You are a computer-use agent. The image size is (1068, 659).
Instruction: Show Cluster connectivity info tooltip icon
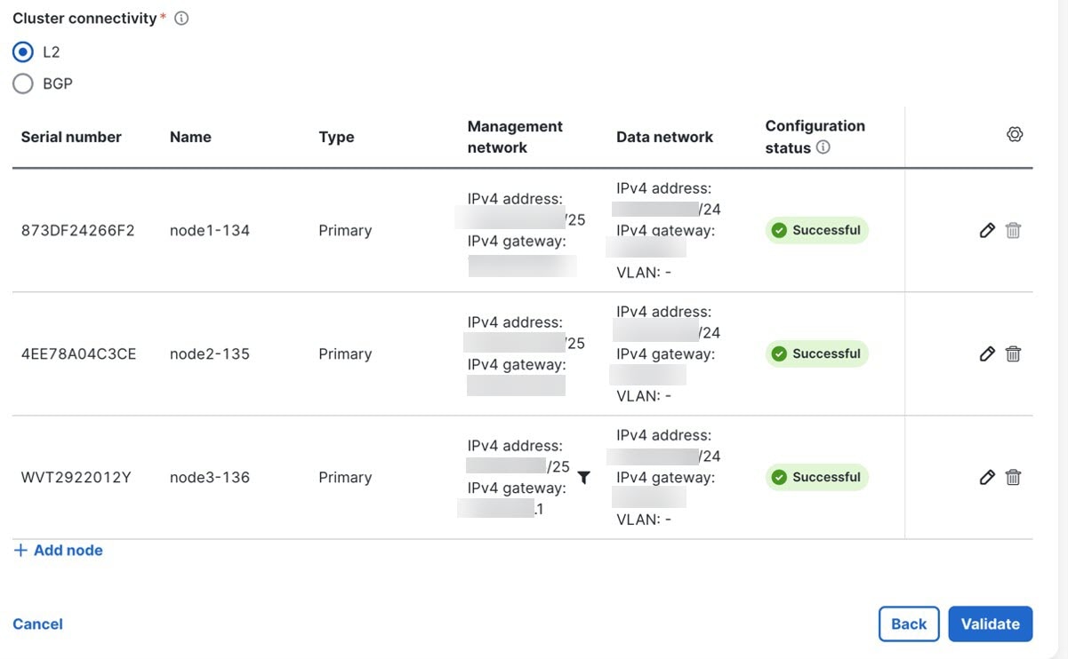(181, 19)
